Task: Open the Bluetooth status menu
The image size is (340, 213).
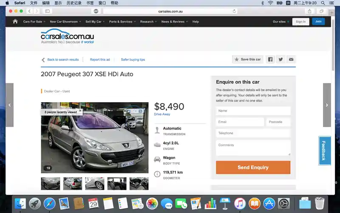Action: [262, 3]
